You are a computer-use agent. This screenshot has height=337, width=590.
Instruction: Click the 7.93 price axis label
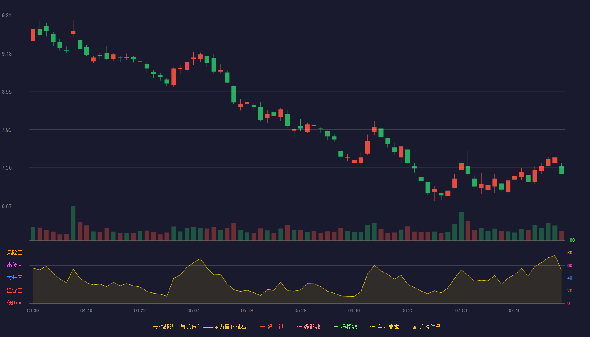tap(7, 130)
